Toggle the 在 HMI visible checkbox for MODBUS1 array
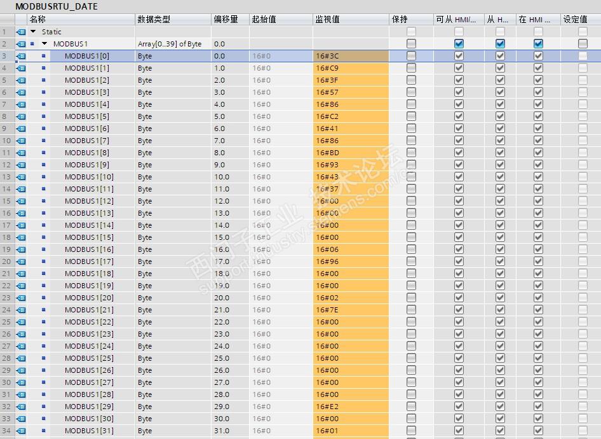 point(538,44)
